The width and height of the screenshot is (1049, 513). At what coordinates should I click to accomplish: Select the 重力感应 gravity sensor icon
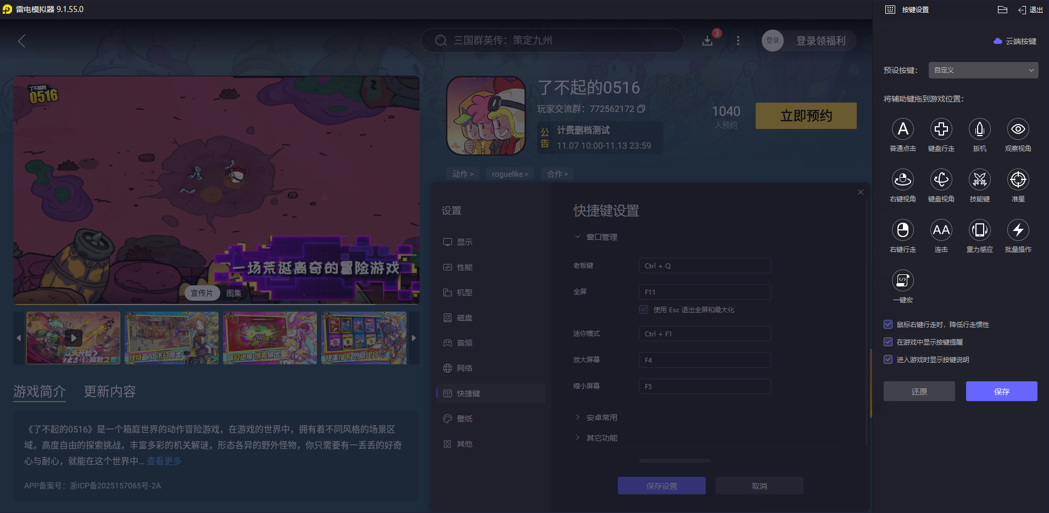click(x=979, y=230)
